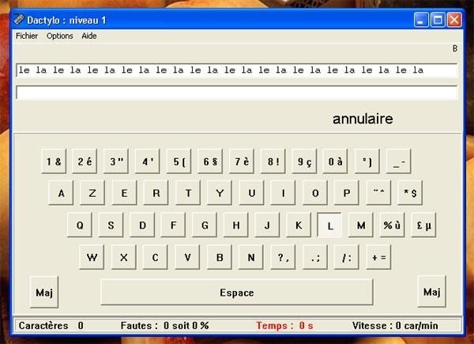The width and height of the screenshot is (474, 344).
Task: Click the ? , key
Action: pos(283,257)
